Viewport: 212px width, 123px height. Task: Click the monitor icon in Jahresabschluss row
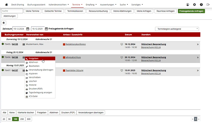tap(122, 57)
